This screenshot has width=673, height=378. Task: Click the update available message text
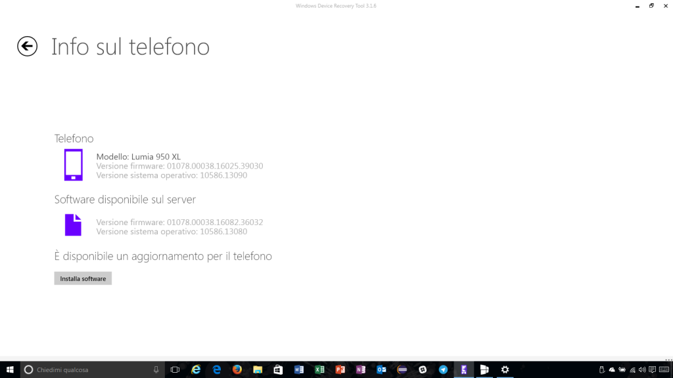coord(163,256)
